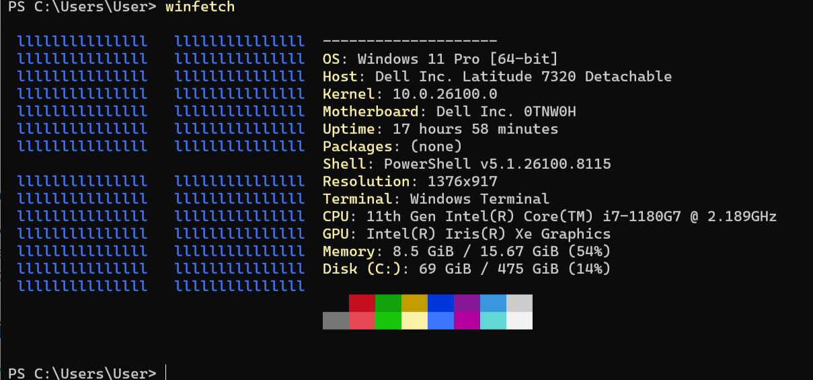Click the 'Shell' label
Screen dimensions: 813x380
(344, 164)
